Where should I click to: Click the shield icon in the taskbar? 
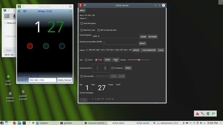(33, 123)
